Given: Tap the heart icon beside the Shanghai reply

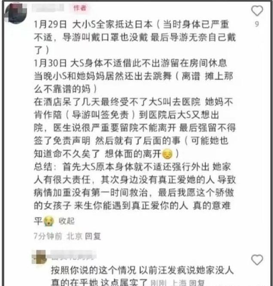Looking at the screenshot, I should click(x=257, y=259).
